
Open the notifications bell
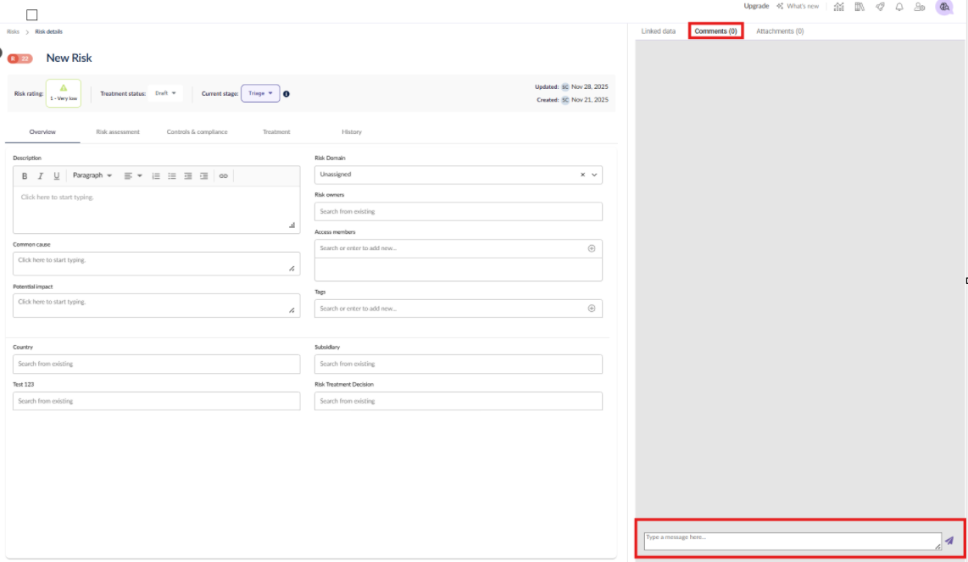tap(898, 7)
